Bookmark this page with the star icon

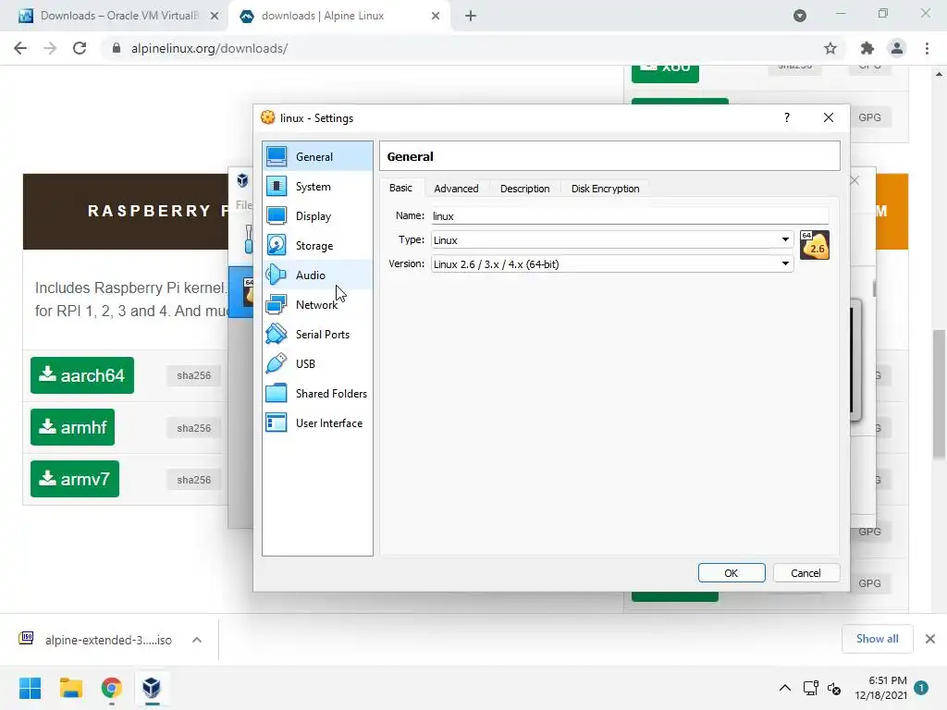[x=830, y=48]
